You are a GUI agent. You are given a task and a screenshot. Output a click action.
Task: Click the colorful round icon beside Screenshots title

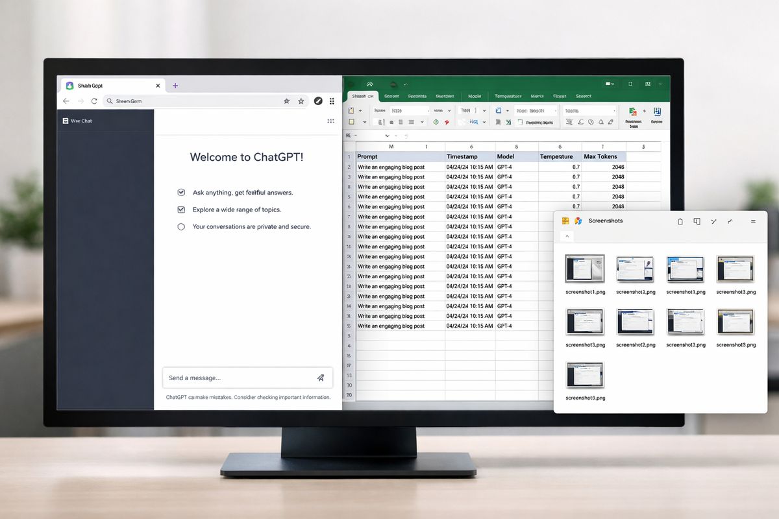(578, 221)
